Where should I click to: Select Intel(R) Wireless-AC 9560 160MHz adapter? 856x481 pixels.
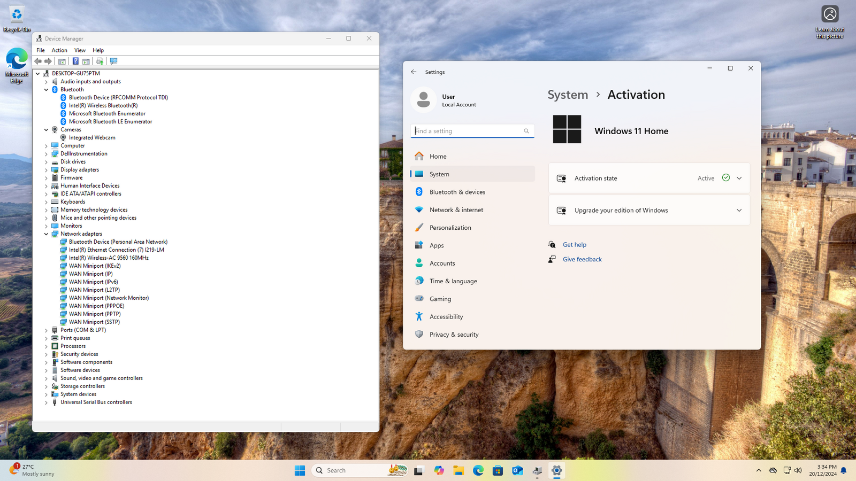(109, 258)
